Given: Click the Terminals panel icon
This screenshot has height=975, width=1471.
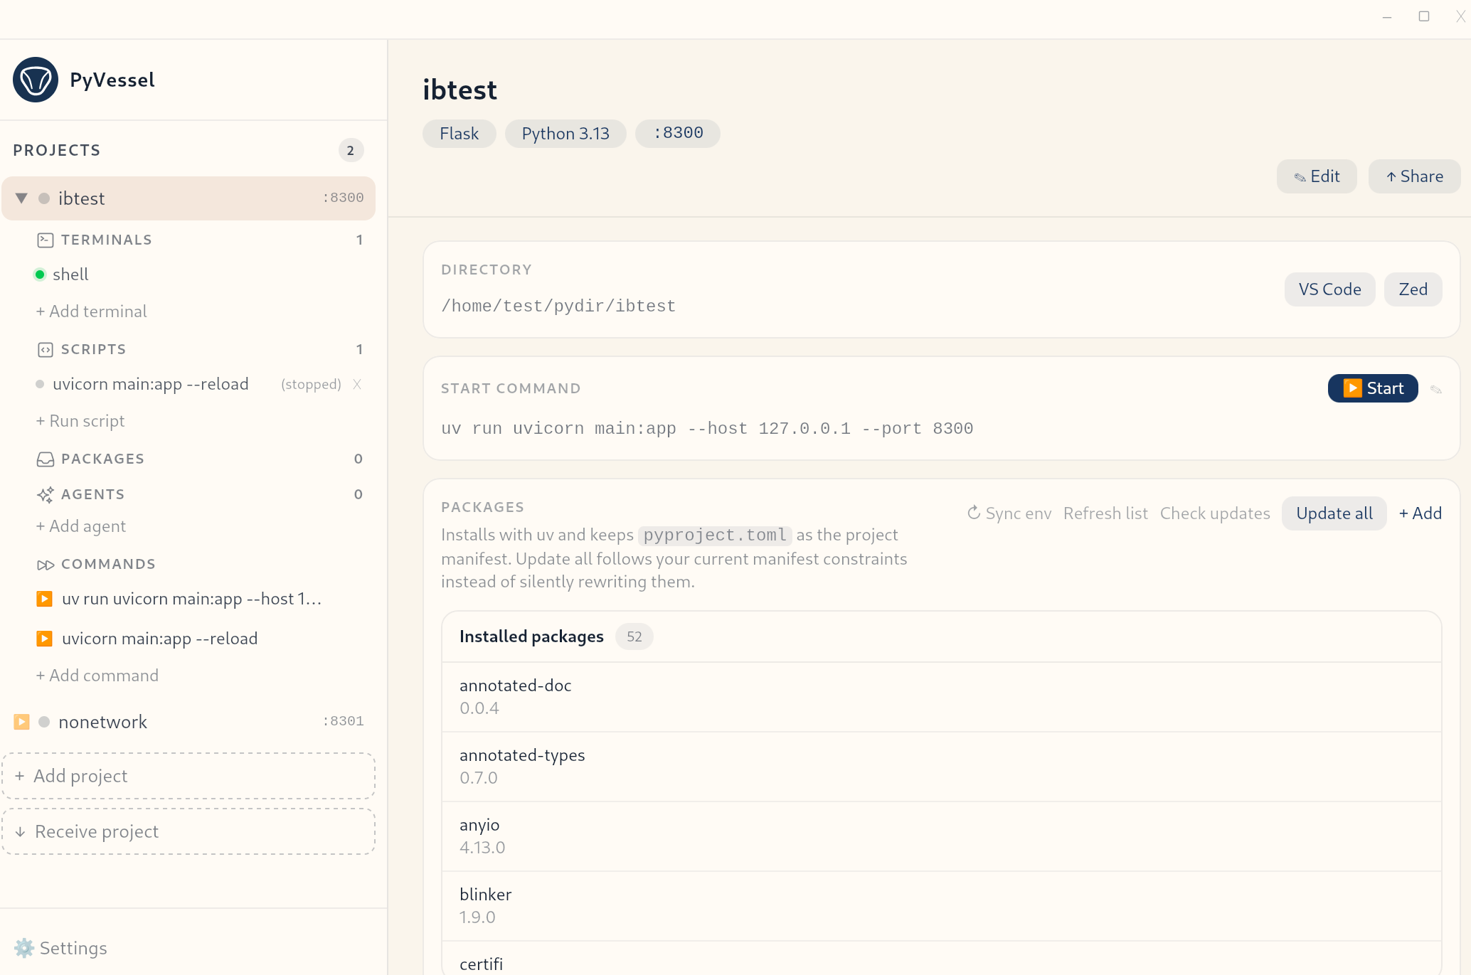Looking at the screenshot, I should pyautogui.click(x=46, y=240).
